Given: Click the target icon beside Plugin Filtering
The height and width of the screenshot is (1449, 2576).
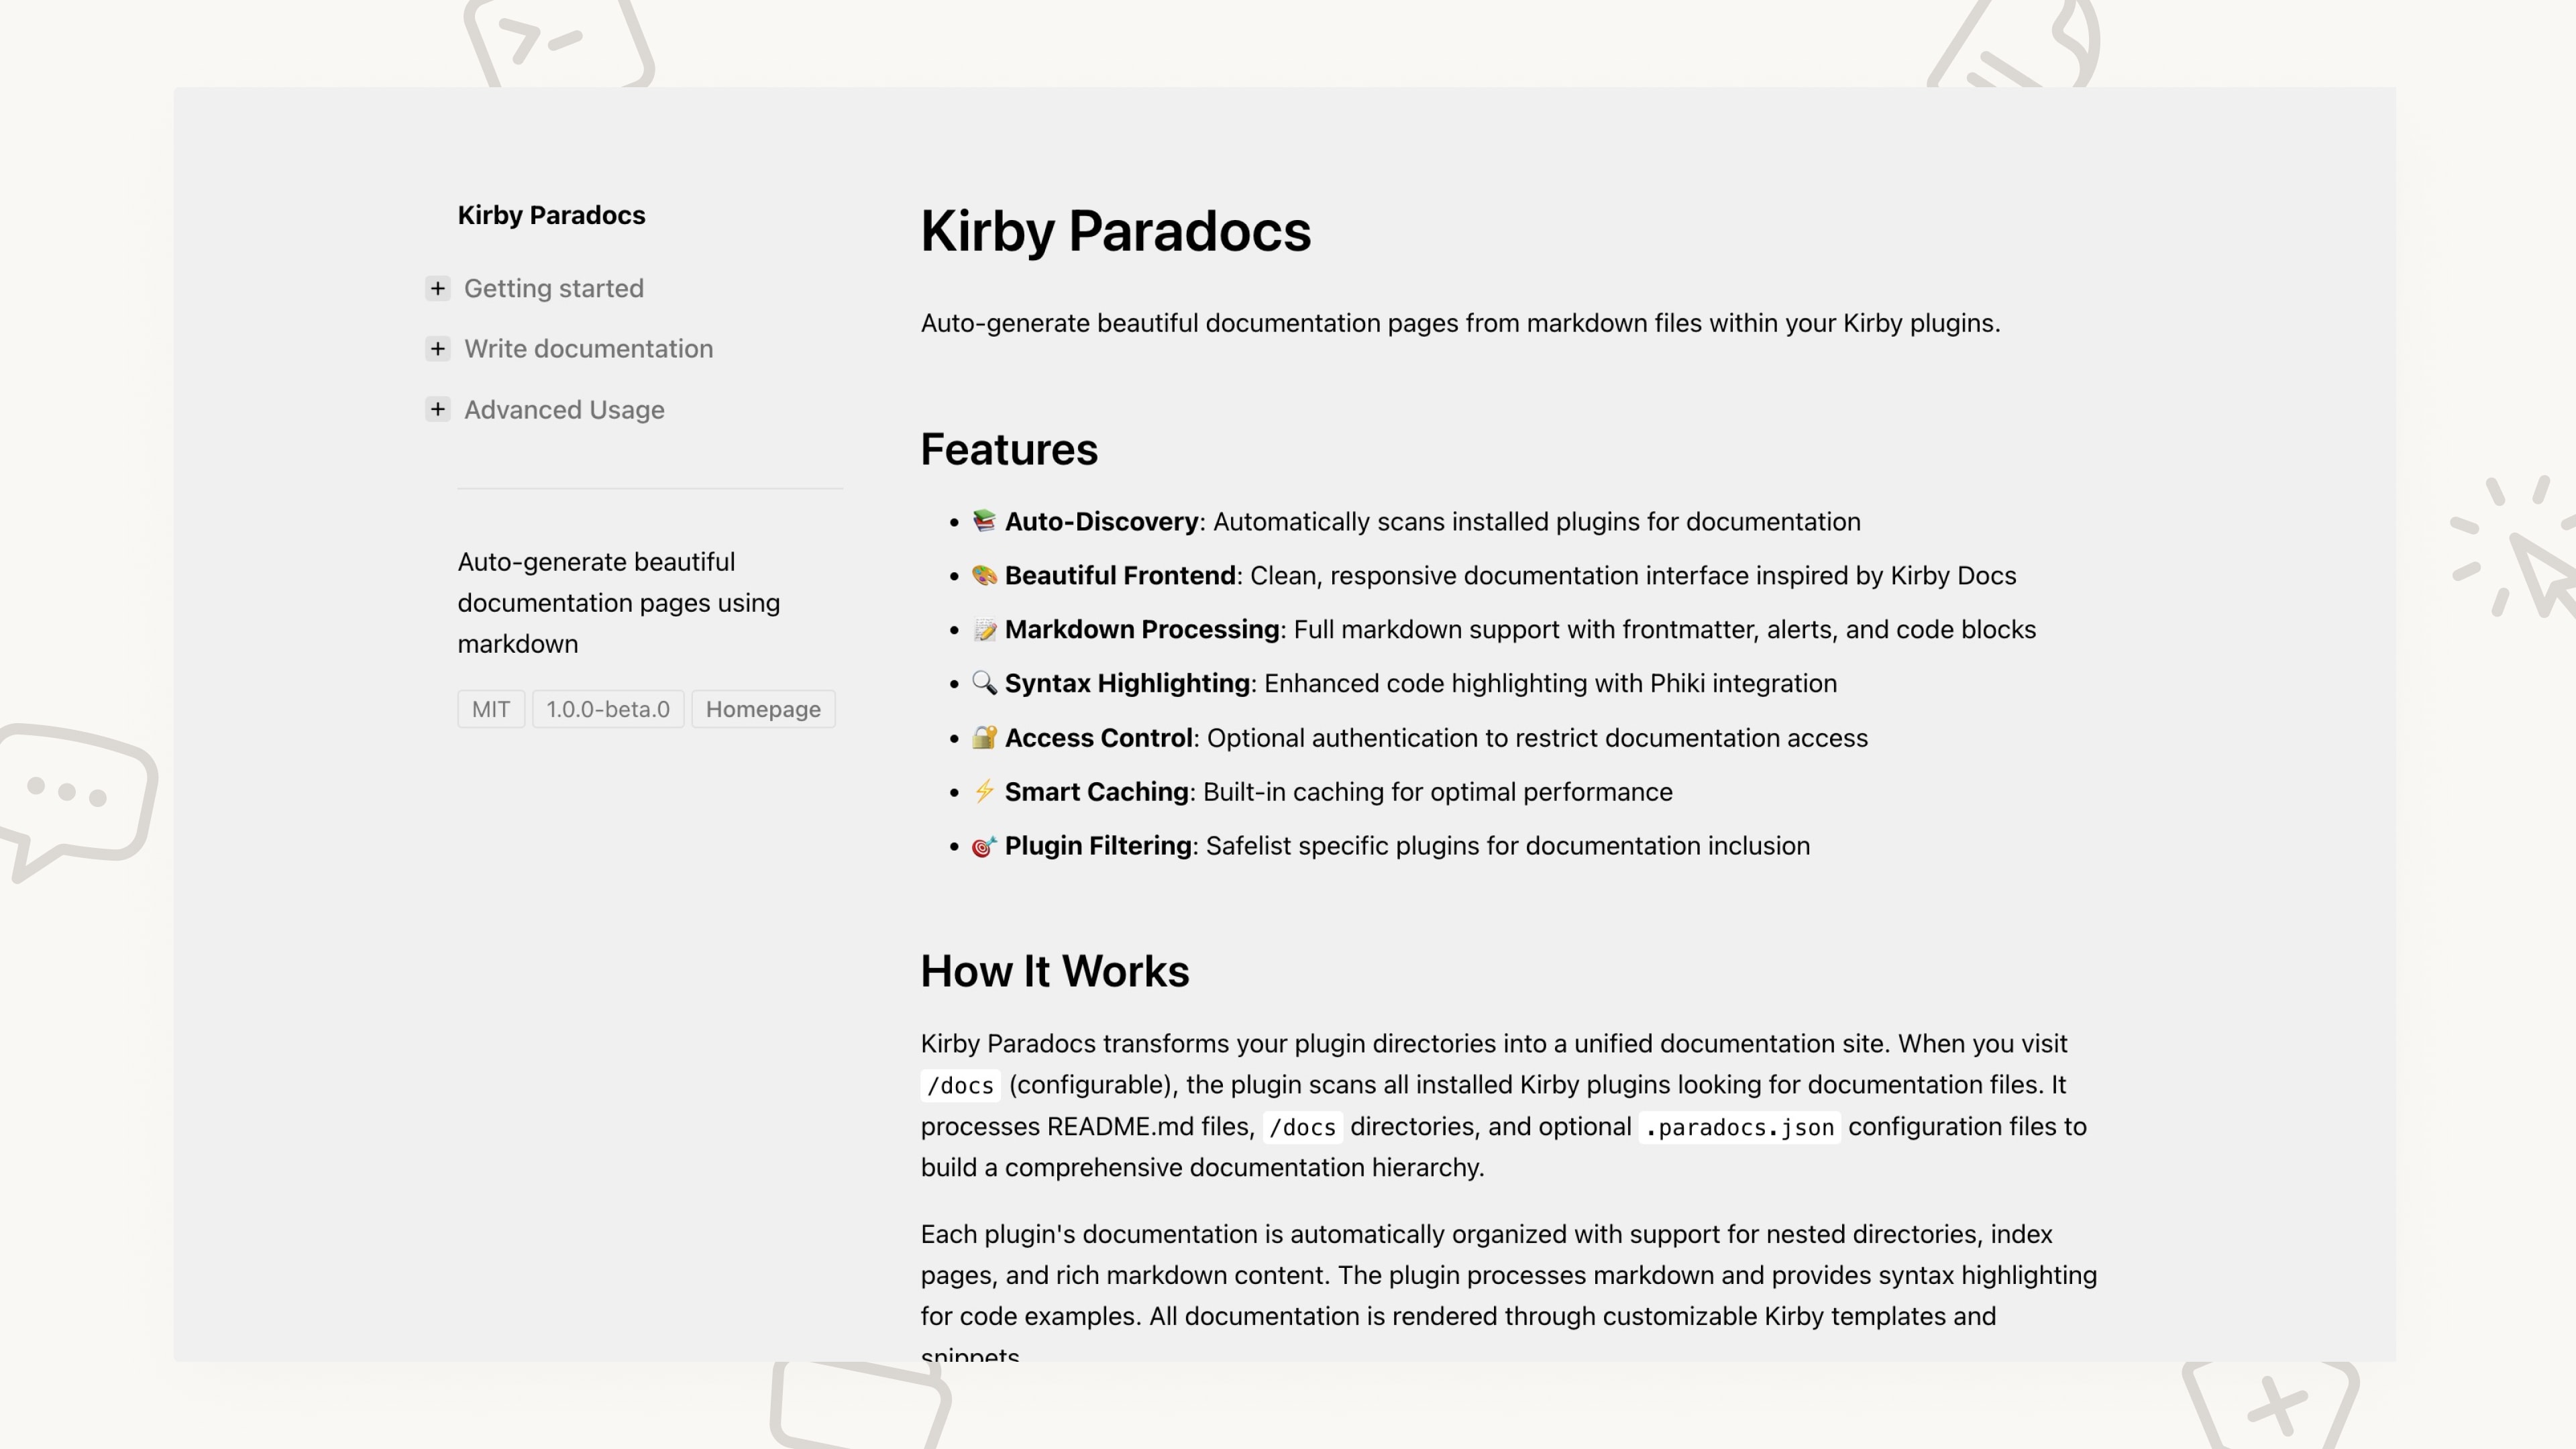Looking at the screenshot, I should (x=984, y=846).
